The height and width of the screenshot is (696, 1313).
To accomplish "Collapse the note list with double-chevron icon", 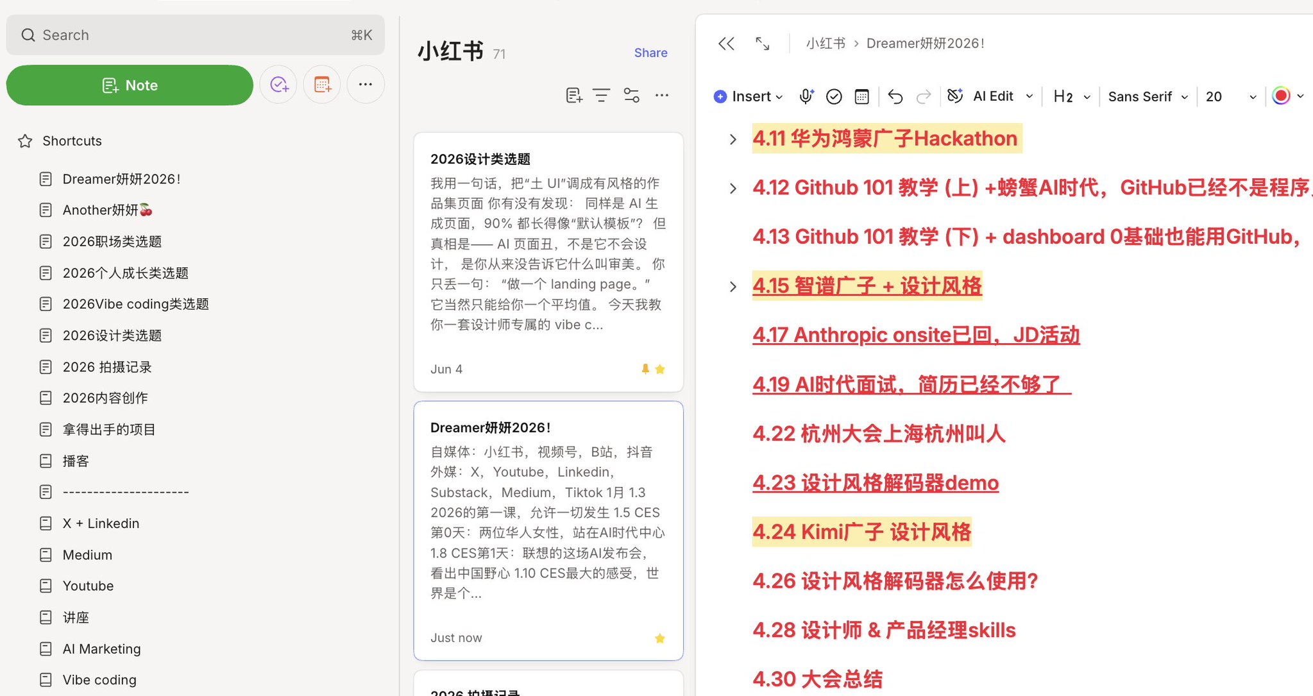I will click(726, 44).
